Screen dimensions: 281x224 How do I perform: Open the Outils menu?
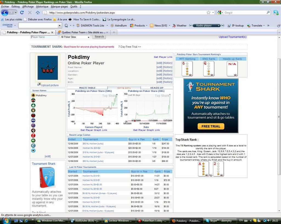[74, 7]
